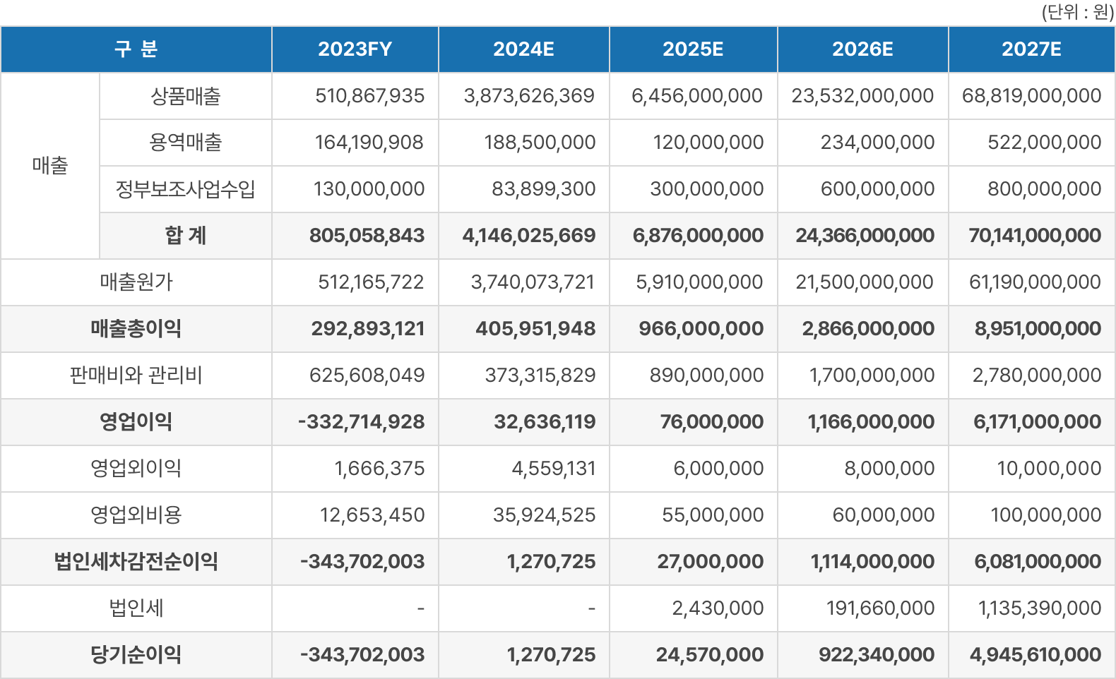Click the 2027E total sales value 70,141,000,000
This screenshot has width=1116, height=679.
tap(1034, 236)
